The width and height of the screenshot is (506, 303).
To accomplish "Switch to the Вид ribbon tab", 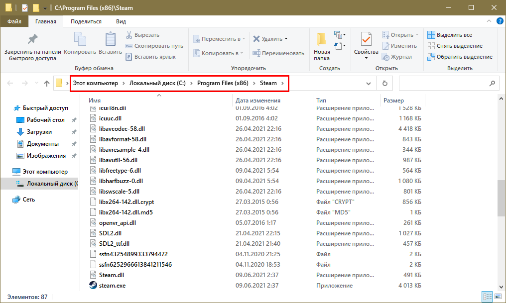I will point(121,21).
